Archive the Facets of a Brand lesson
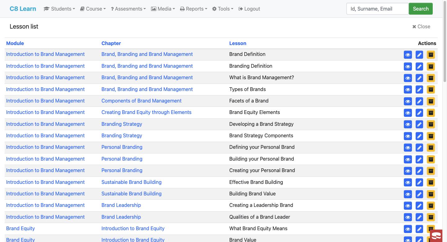The width and height of the screenshot is (447, 242). point(431,101)
